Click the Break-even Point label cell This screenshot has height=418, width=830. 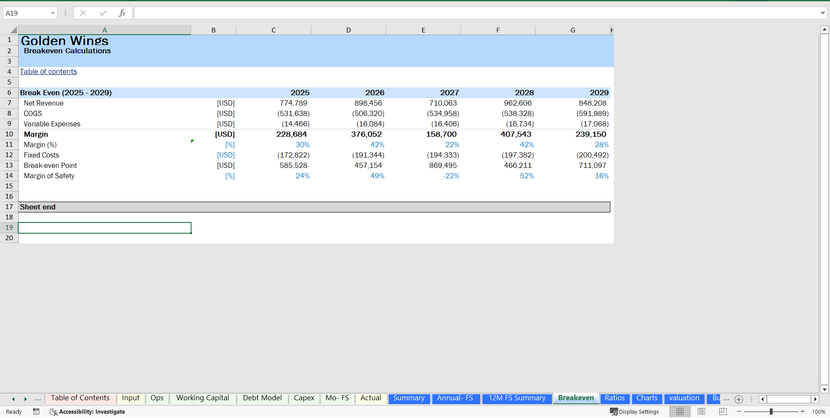click(105, 165)
